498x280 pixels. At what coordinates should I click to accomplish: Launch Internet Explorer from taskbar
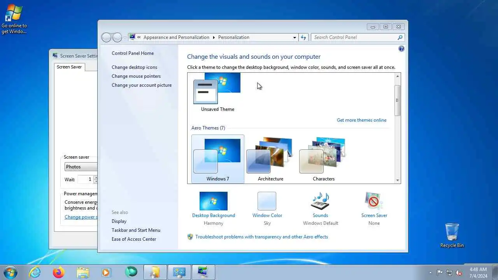tap(35, 272)
